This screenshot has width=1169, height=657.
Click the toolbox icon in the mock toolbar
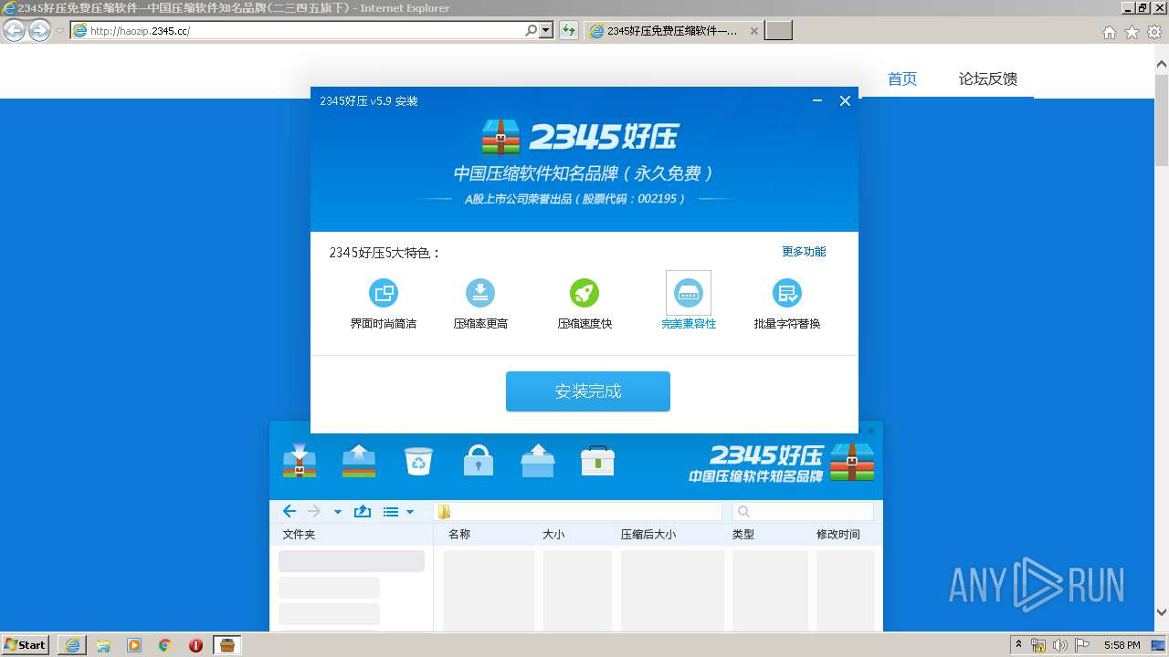pyautogui.click(x=597, y=461)
